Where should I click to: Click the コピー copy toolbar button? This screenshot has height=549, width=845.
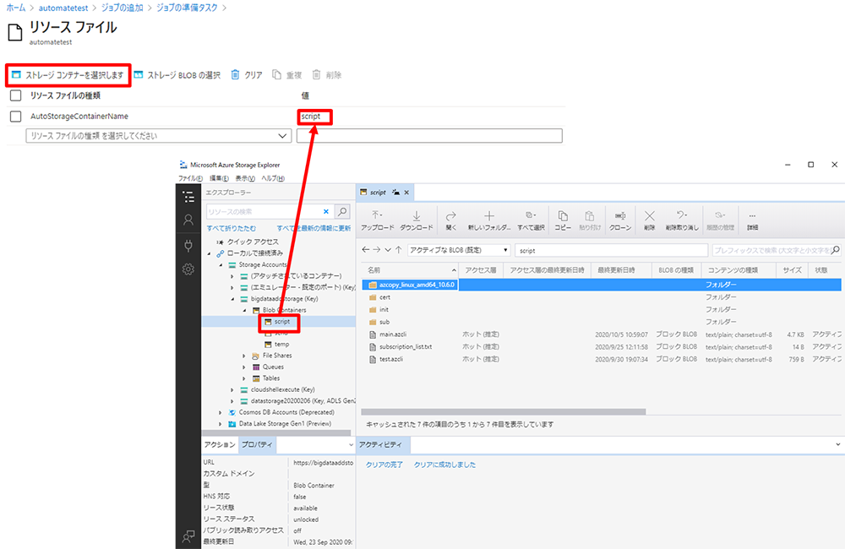(563, 220)
